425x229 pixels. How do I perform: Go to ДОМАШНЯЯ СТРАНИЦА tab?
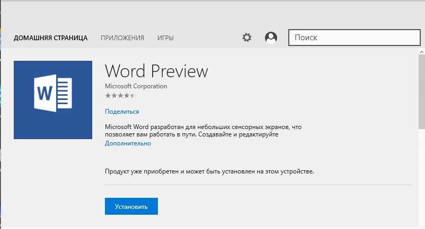[50, 38]
